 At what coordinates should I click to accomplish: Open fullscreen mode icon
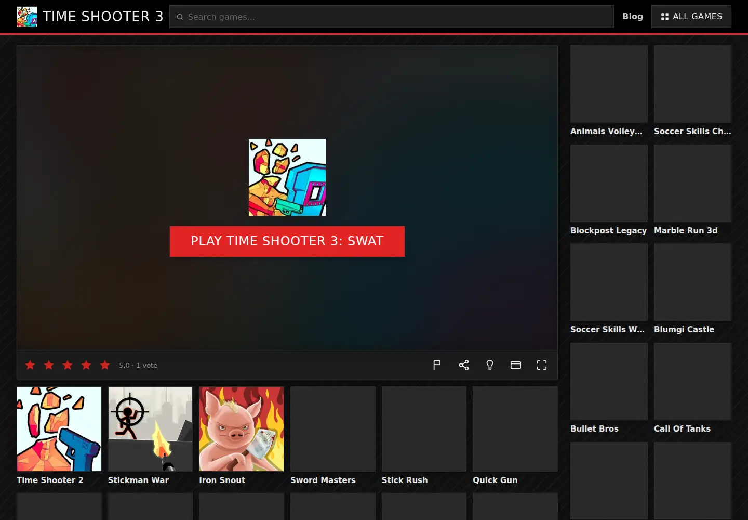(x=542, y=365)
